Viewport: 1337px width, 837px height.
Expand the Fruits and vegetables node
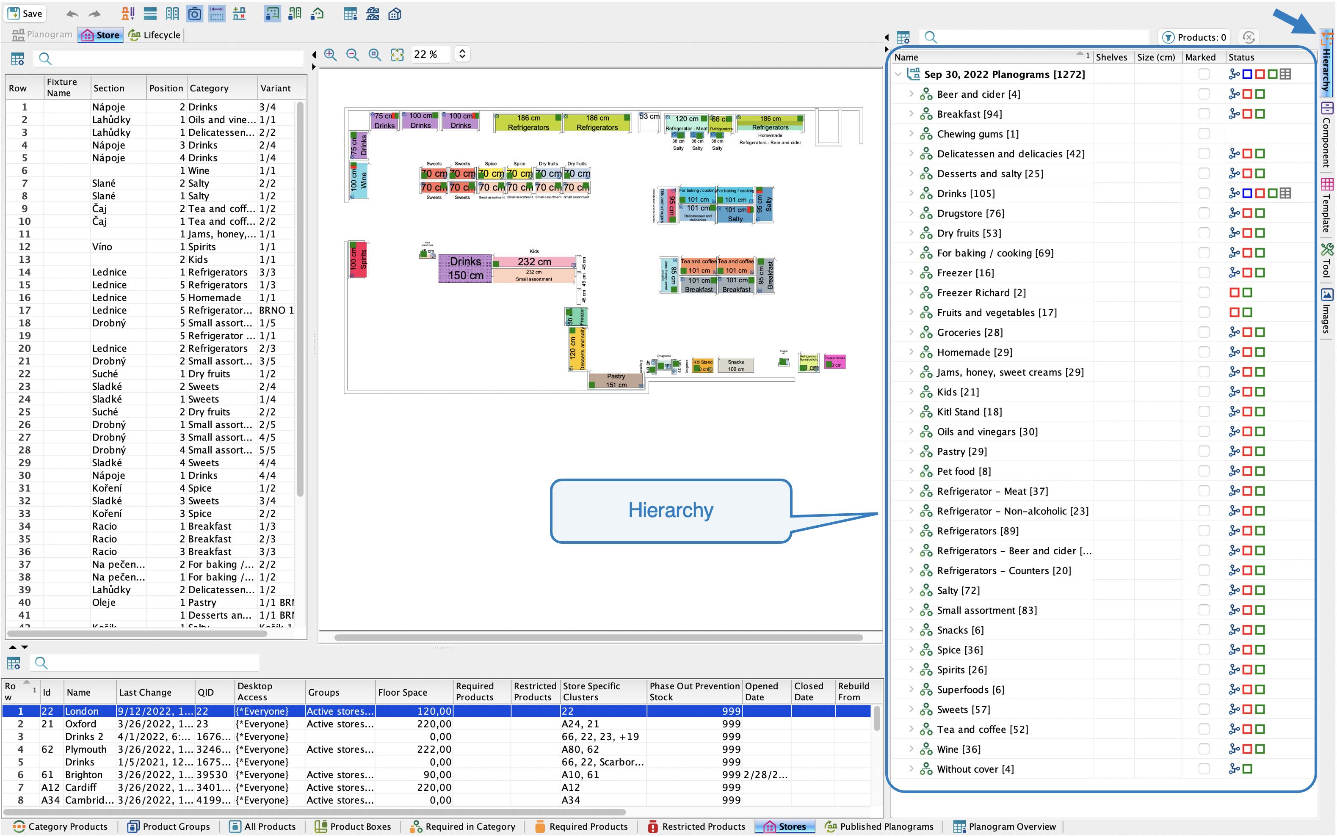[x=911, y=312]
